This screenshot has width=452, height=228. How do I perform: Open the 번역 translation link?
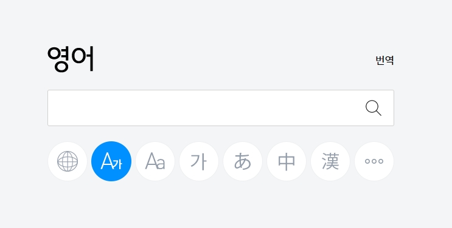384,61
